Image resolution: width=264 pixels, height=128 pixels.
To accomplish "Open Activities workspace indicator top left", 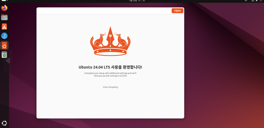I will pyautogui.click(x=5, y=1).
